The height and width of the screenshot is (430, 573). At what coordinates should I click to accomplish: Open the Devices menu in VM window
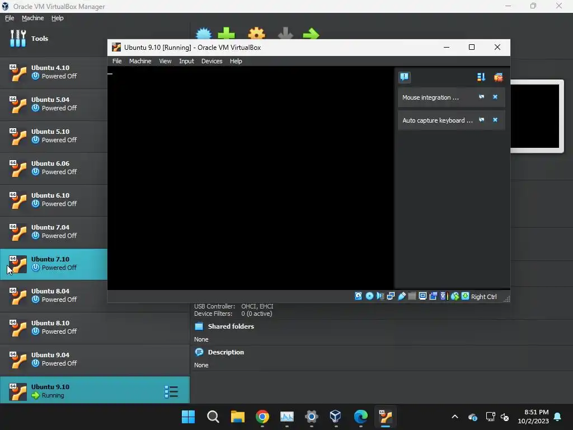coord(212,61)
